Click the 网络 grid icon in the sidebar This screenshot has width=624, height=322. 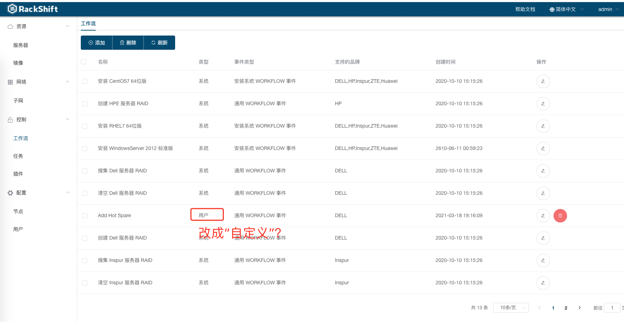(x=10, y=82)
